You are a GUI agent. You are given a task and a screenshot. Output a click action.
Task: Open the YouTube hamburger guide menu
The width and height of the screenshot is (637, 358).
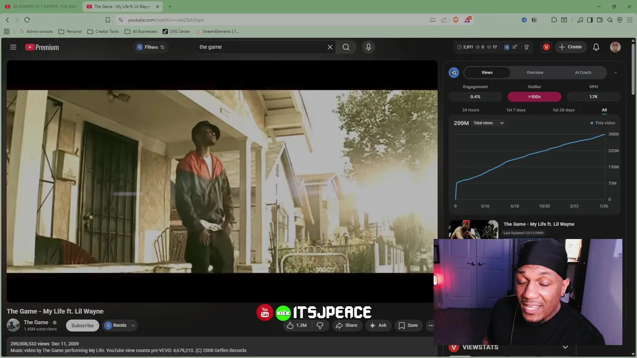tap(13, 47)
